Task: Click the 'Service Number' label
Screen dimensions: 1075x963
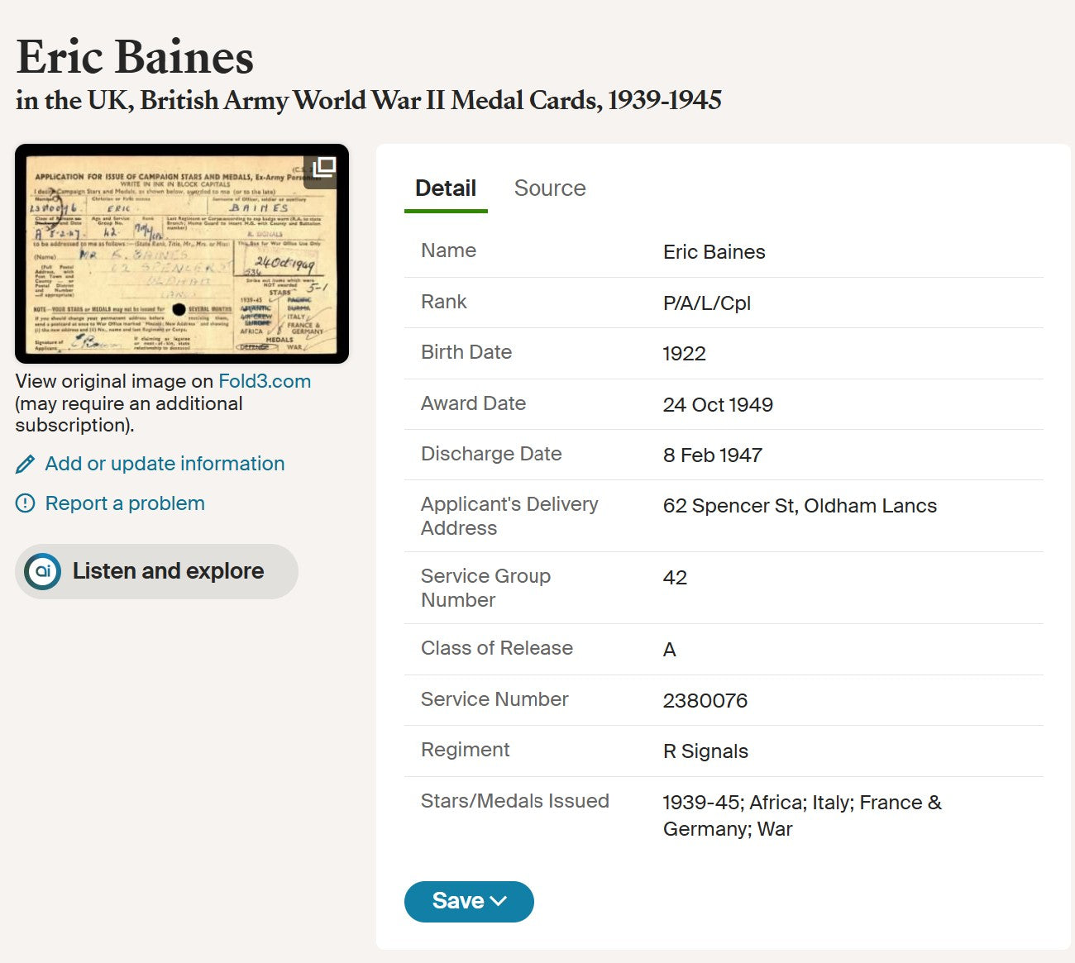Action: (x=494, y=699)
